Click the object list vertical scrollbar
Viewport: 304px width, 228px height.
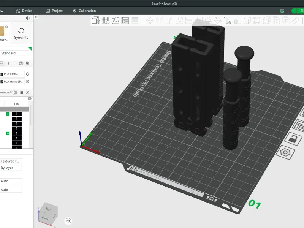coord(31,116)
